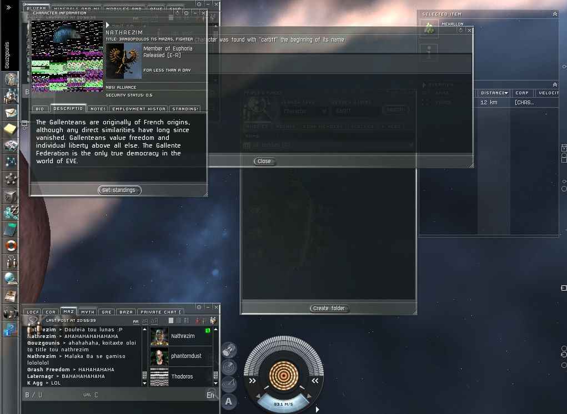Open the Channels chat-people icon
567x414 pixels.
(11, 262)
